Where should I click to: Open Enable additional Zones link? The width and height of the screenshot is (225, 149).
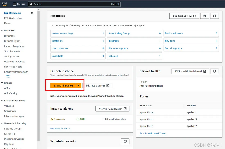coord(153,133)
